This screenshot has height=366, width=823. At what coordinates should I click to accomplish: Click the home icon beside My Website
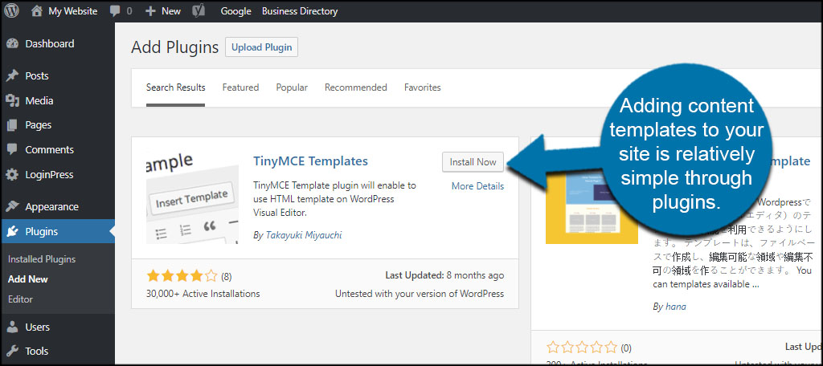click(x=36, y=11)
